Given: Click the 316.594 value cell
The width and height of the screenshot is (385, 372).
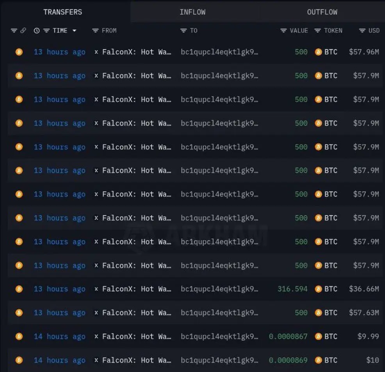Looking at the screenshot, I should tap(292, 289).
